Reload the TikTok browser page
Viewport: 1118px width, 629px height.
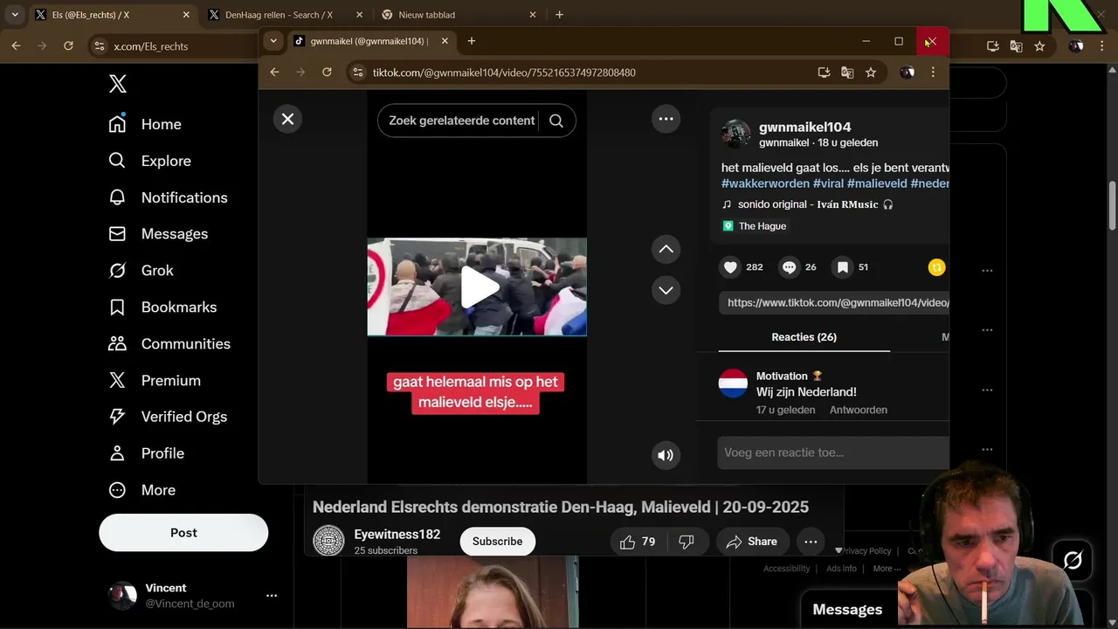[327, 73]
